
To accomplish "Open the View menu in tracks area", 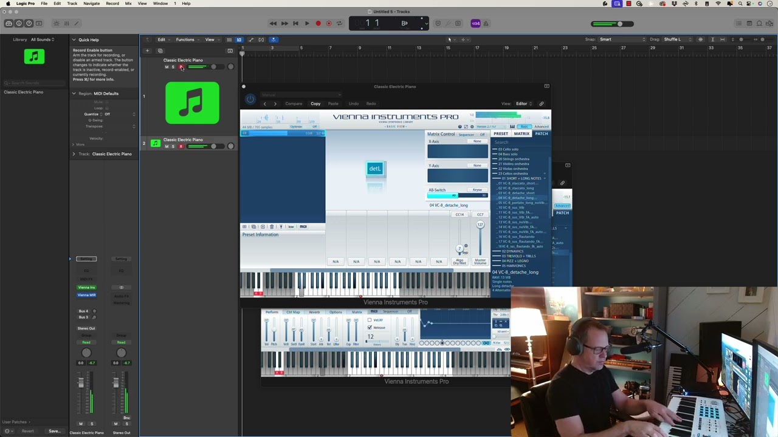I will 211,39.
